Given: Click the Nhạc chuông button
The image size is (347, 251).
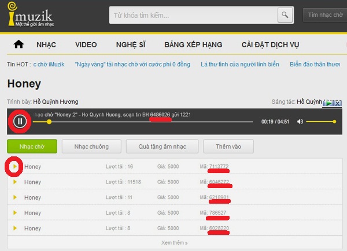Looking at the screenshot, I should 91,147.
